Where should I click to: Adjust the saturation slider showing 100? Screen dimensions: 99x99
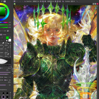coord(4,25)
